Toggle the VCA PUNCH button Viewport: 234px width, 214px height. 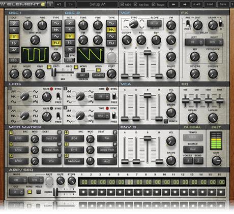(x=166, y=121)
